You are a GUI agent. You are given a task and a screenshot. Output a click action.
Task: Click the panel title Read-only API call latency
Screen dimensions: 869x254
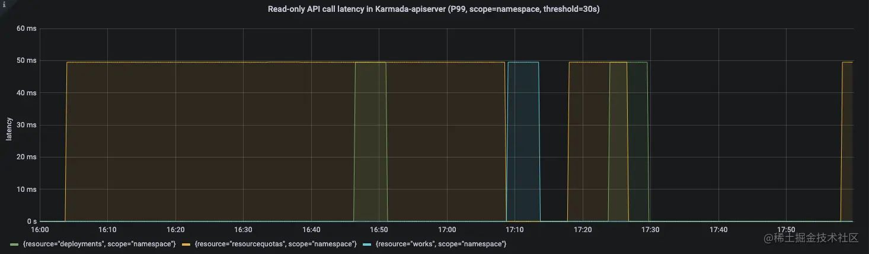(x=435, y=9)
